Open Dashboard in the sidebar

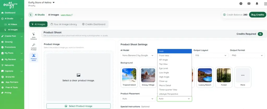(x=10, y=13)
